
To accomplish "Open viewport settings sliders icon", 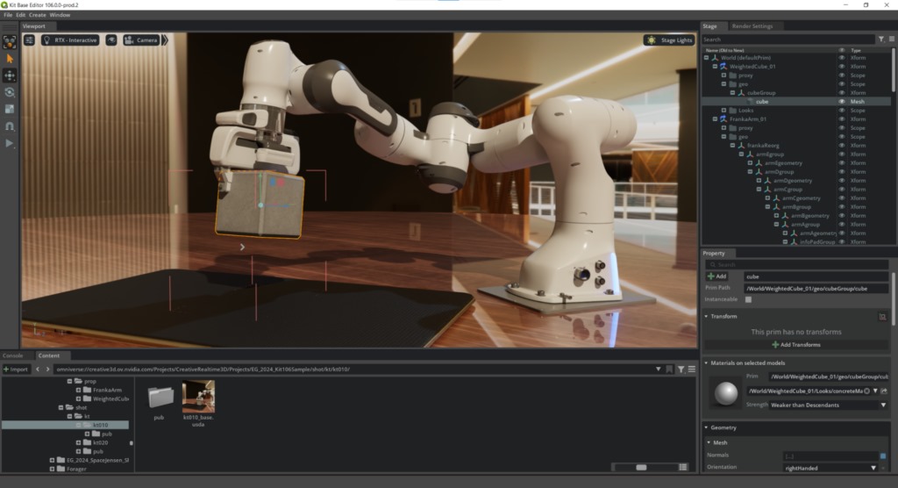I will [x=29, y=40].
